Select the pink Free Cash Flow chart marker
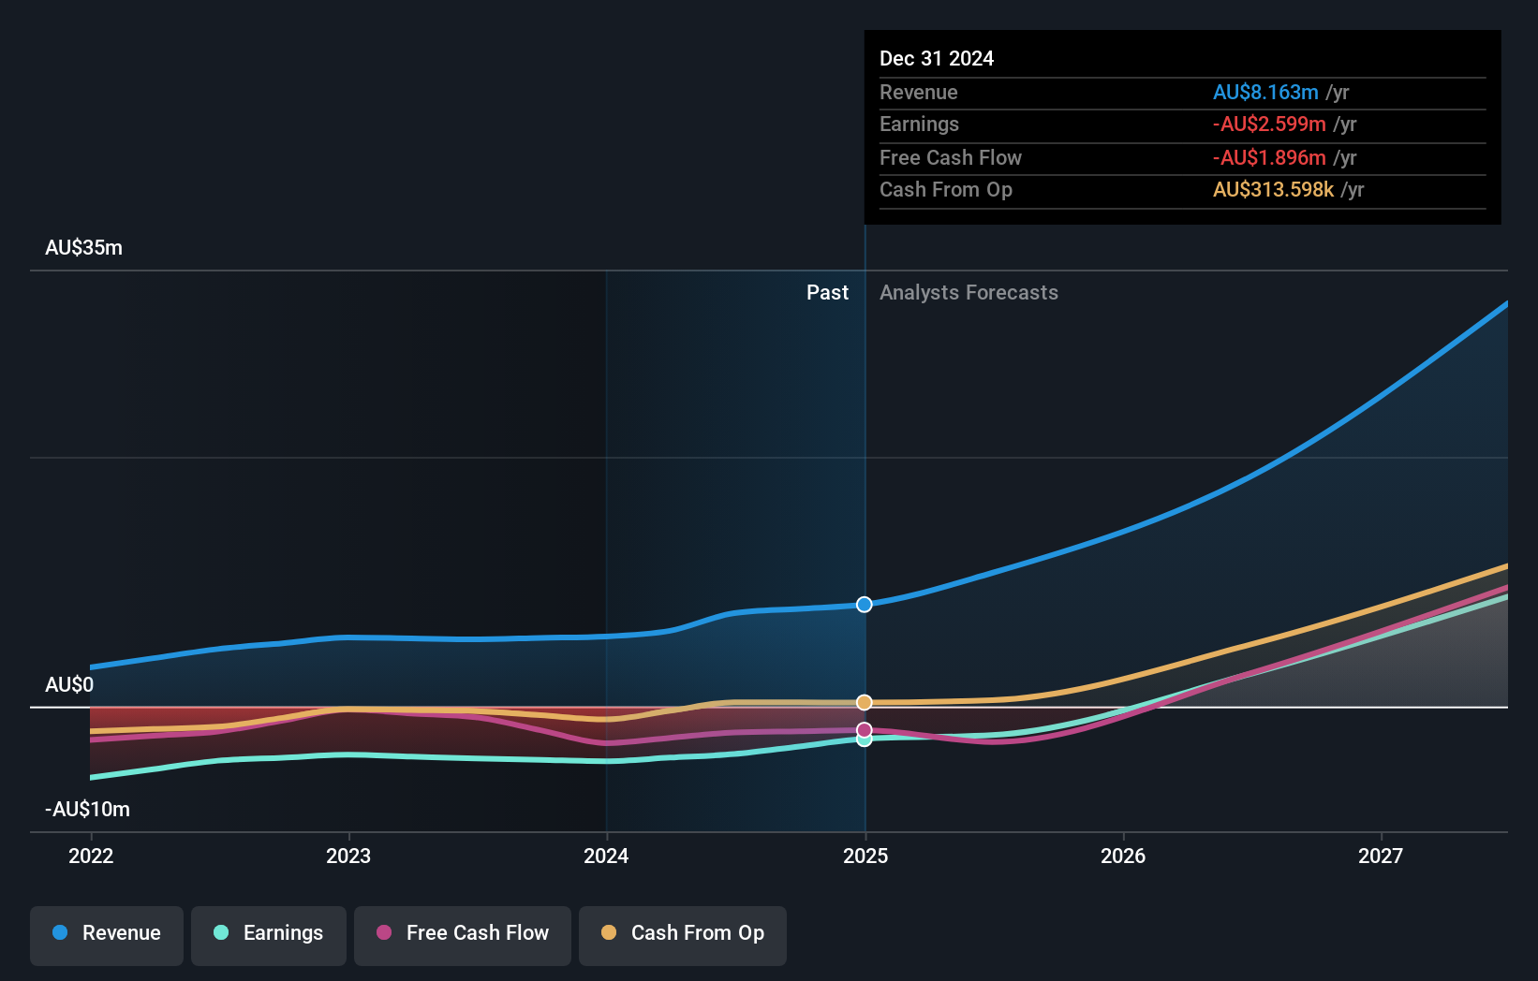The width and height of the screenshot is (1538, 981). click(863, 729)
